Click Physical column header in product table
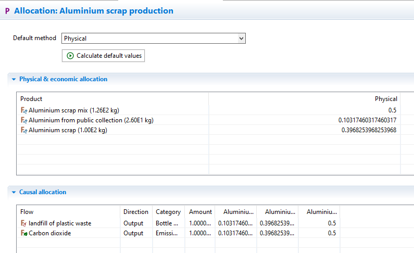414x253 pixels. pos(386,99)
